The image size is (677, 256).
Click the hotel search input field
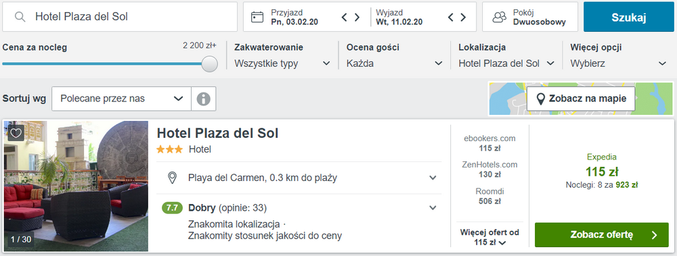120,17
